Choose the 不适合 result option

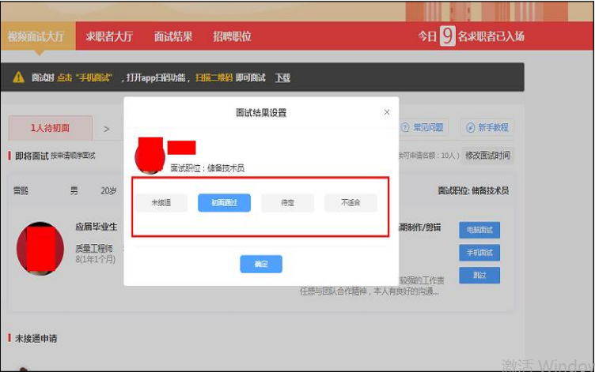351,203
